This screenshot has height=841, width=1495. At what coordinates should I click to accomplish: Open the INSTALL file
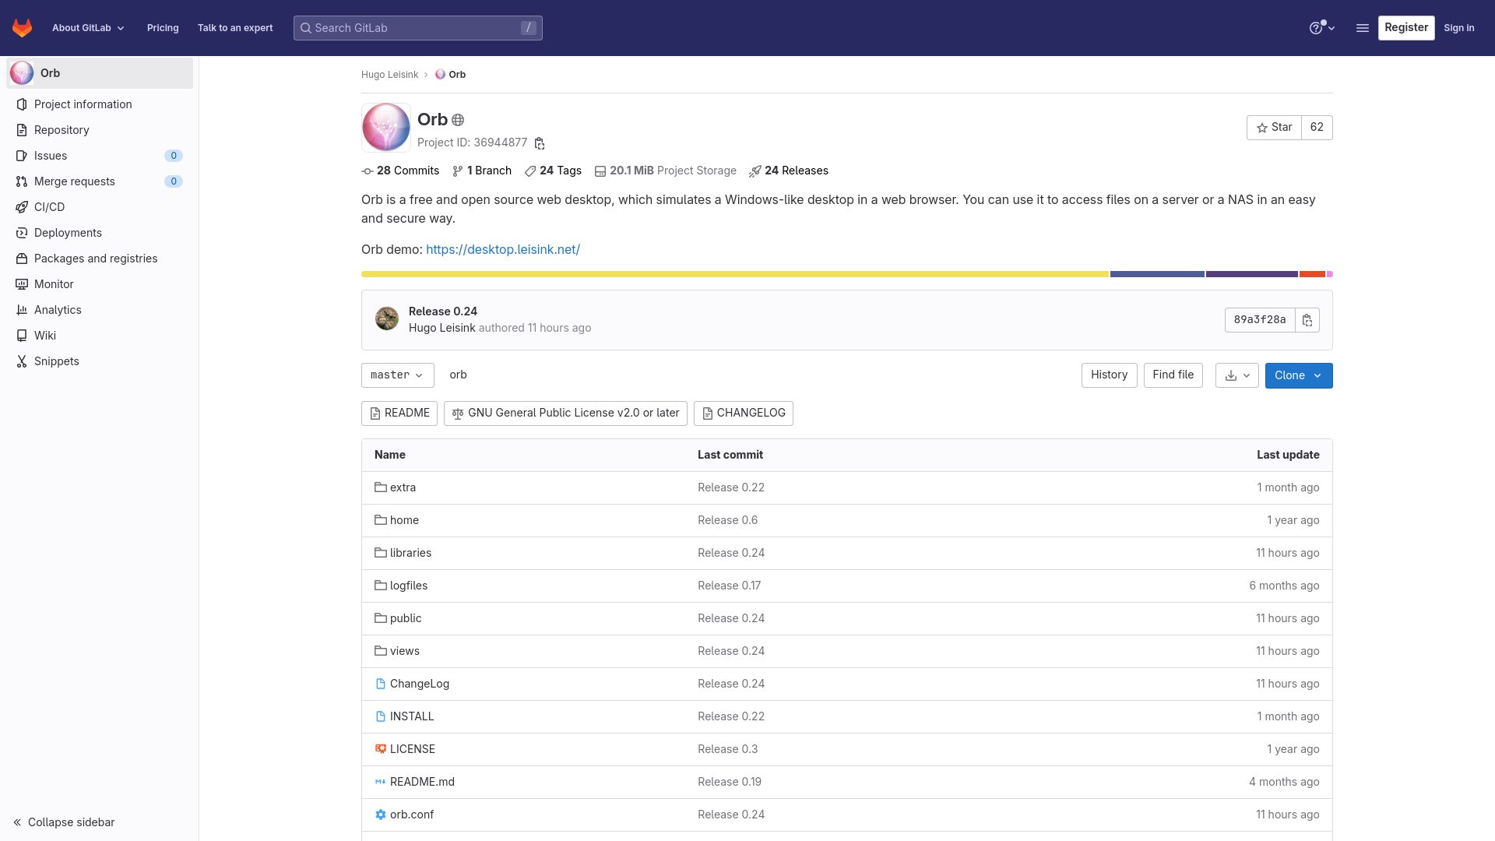(x=412, y=716)
